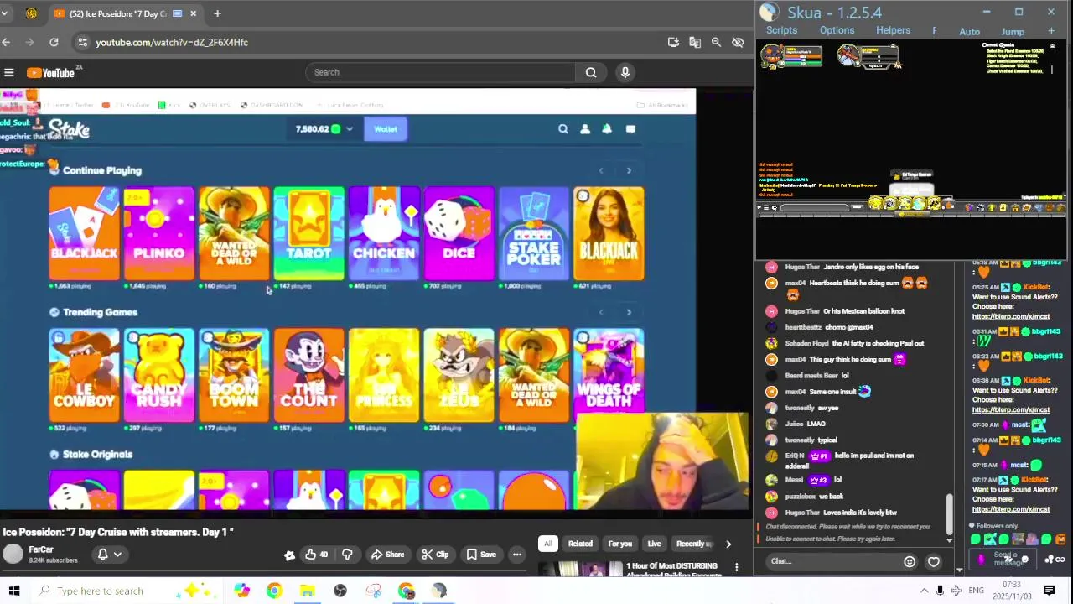This screenshot has height=604, width=1073.
Task: Open File Explorer from the taskbar
Action: click(x=307, y=591)
